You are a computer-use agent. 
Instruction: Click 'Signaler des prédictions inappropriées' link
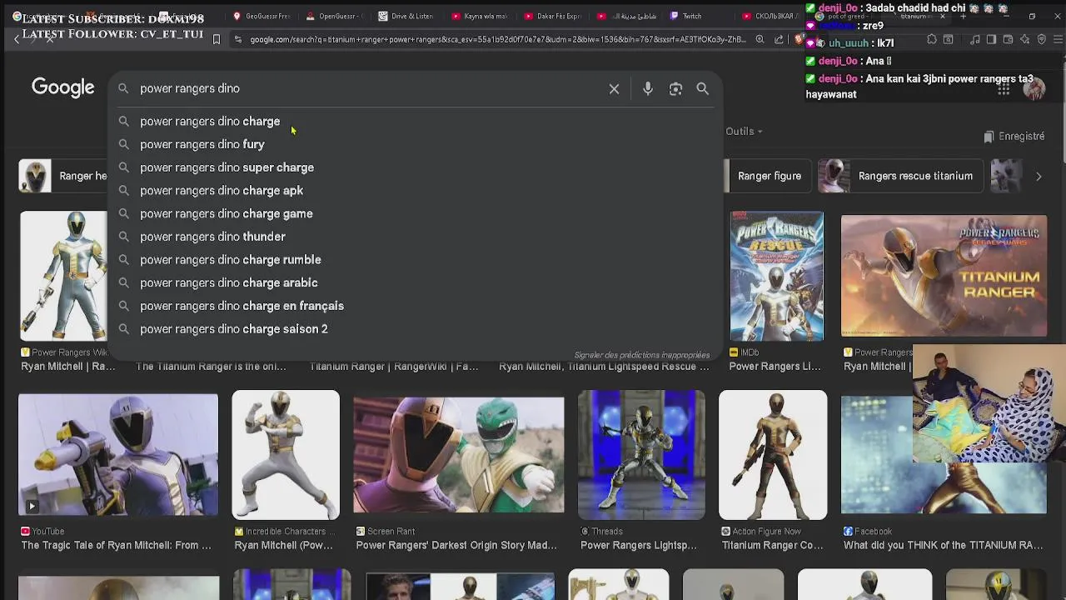[641, 355]
